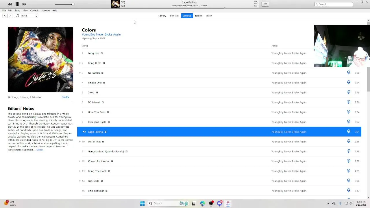Click the song progress bar
Viewport: 370px width, 208px height.
[189, 8]
